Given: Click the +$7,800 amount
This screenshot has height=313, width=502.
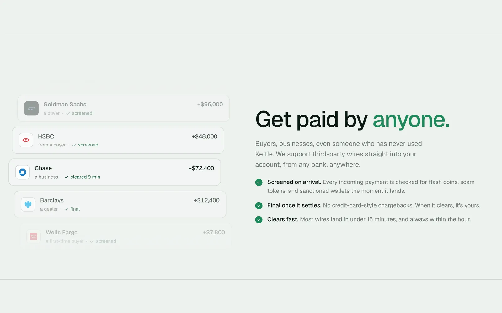Looking at the screenshot, I should 214,232.
